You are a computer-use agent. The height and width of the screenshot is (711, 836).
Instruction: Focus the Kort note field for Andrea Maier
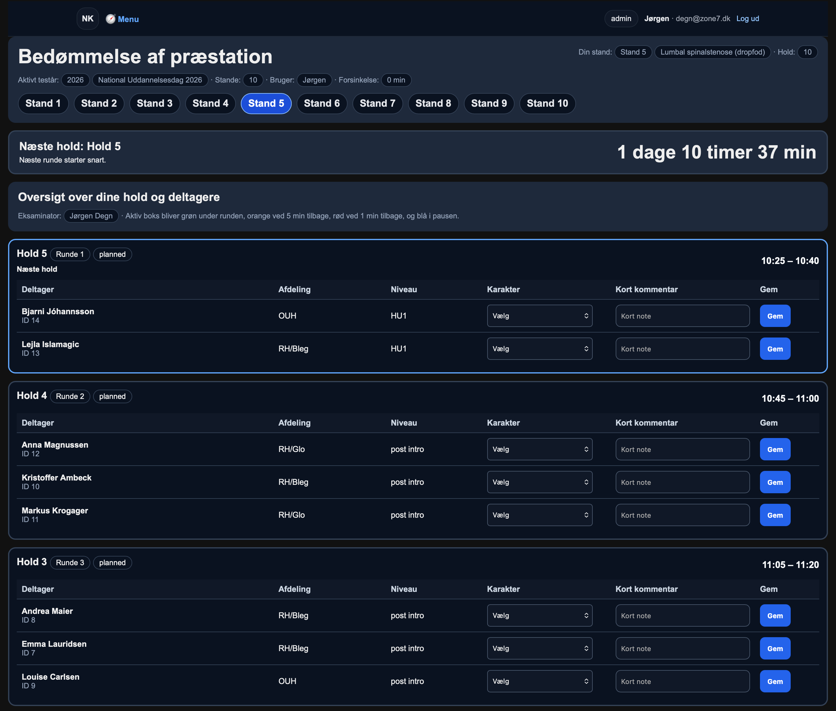click(x=682, y=615)
